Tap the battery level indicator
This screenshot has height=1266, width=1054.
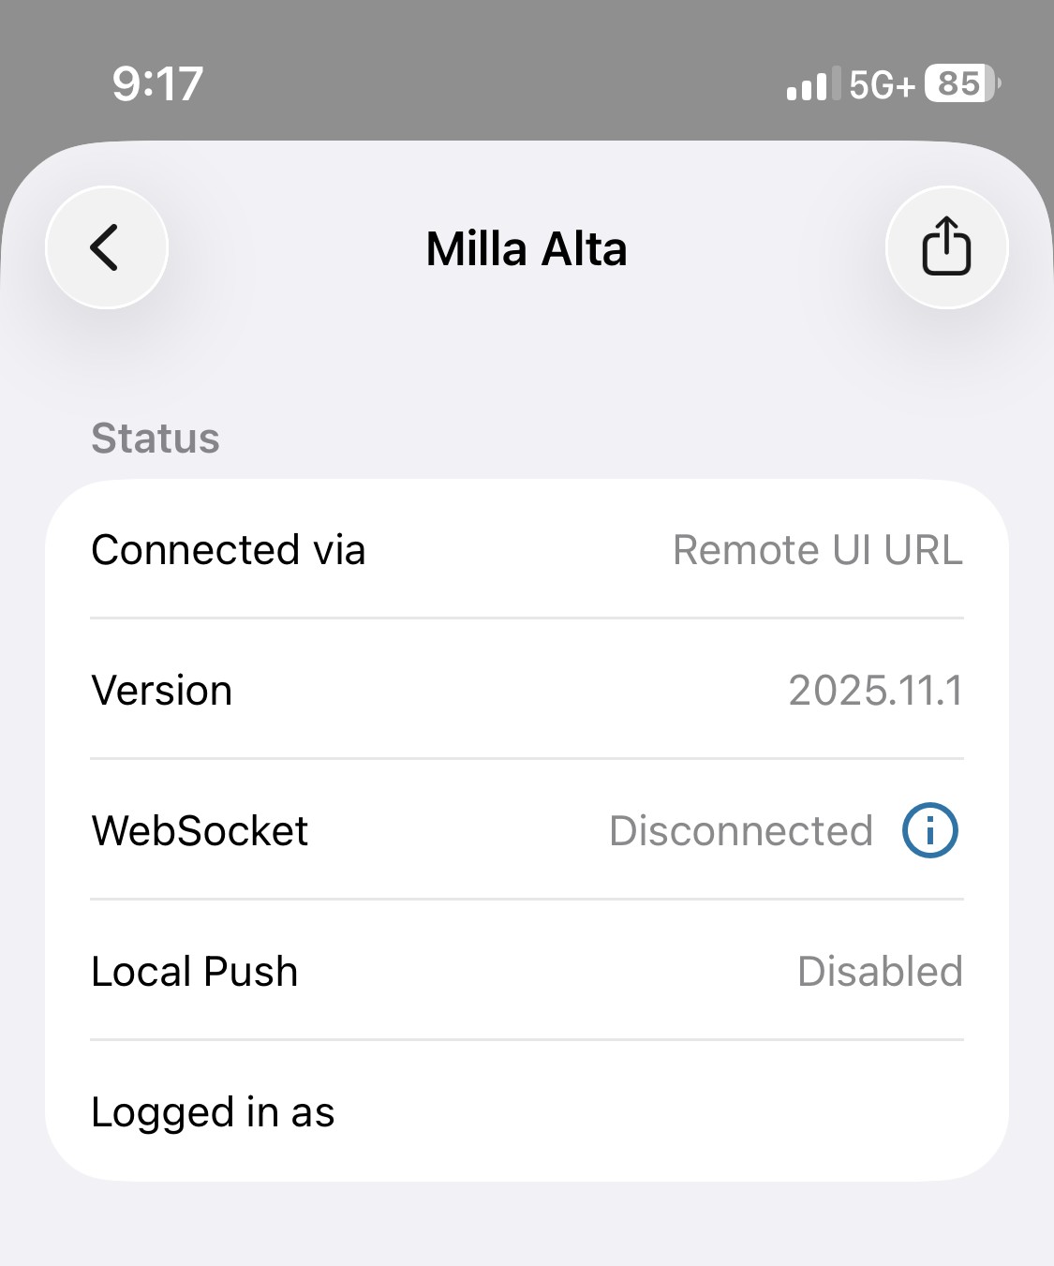(x=962, y=83)
